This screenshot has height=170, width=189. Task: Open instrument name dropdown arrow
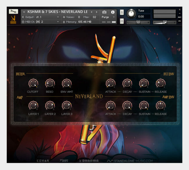pos(24,12)
